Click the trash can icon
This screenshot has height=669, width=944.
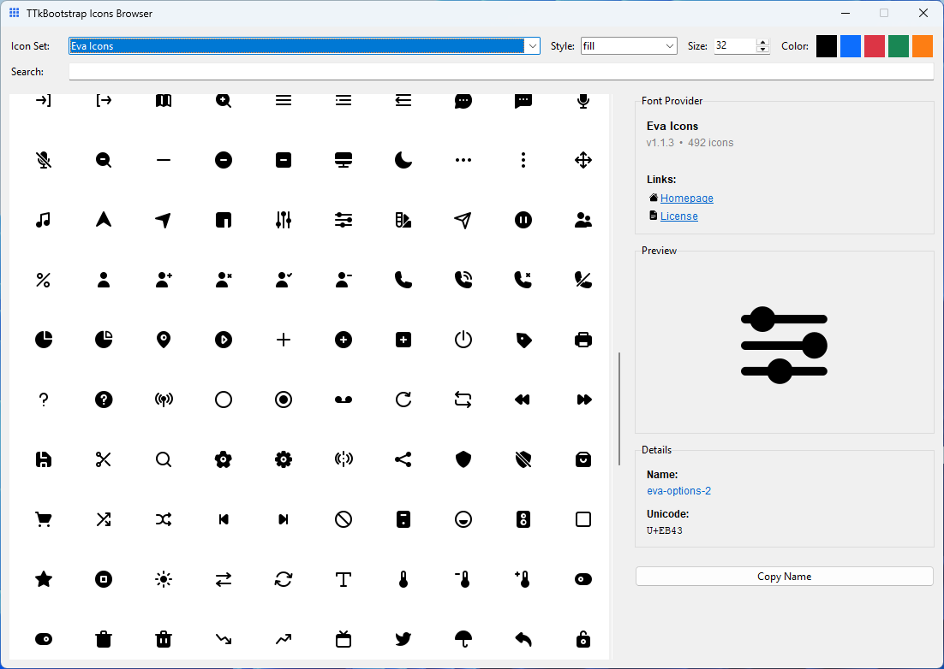click(x=104, y=639)
